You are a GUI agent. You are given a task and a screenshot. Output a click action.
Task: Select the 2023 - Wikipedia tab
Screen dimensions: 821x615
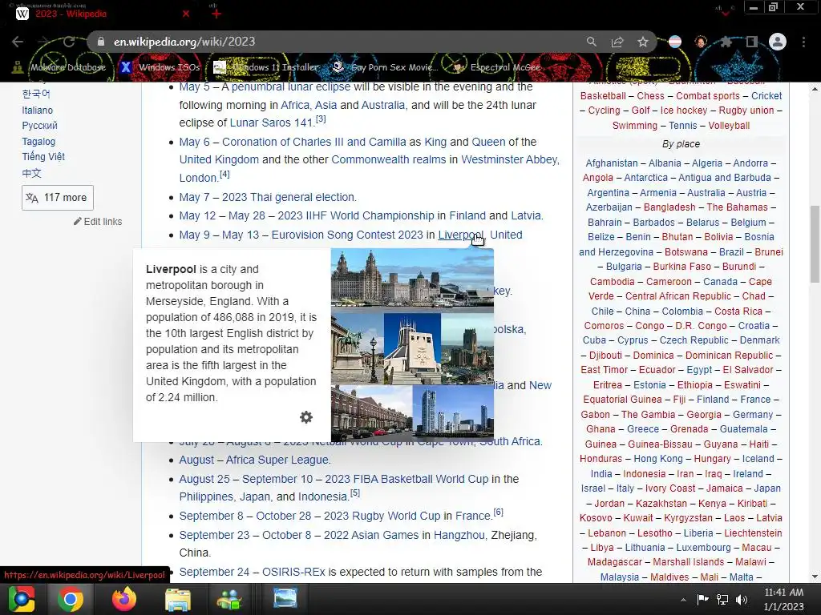tap(99, 14)
